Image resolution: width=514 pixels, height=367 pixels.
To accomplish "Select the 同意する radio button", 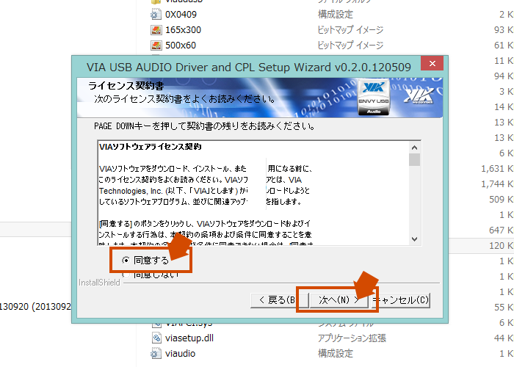I will tap(126, 260).
